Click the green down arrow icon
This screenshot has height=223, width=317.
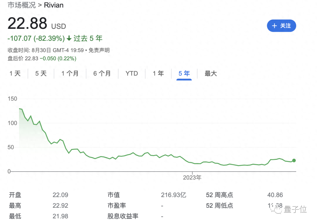pos(69,38)
